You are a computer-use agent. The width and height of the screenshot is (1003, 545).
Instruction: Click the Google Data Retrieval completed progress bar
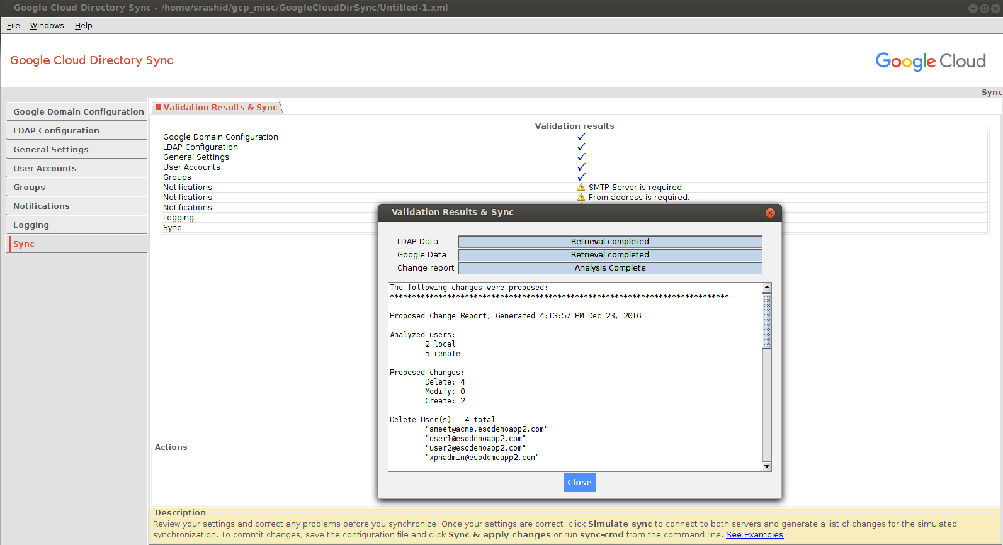click(x=610, y=255)
